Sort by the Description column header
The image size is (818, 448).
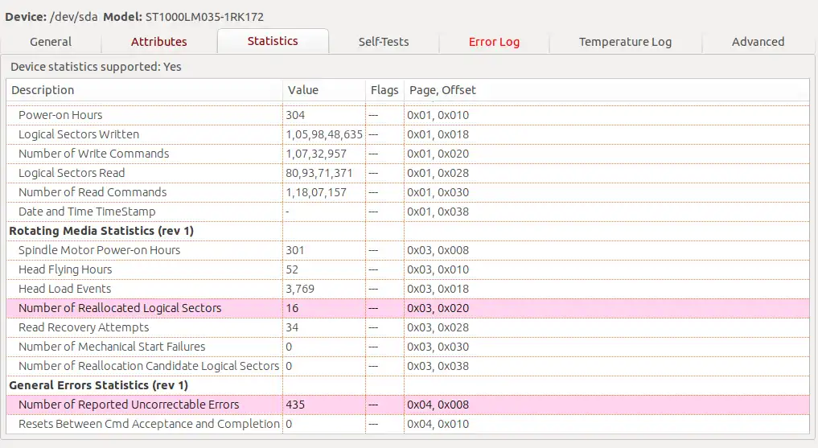(145, 90)
